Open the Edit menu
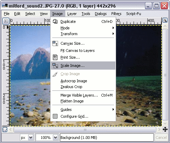 17,14
